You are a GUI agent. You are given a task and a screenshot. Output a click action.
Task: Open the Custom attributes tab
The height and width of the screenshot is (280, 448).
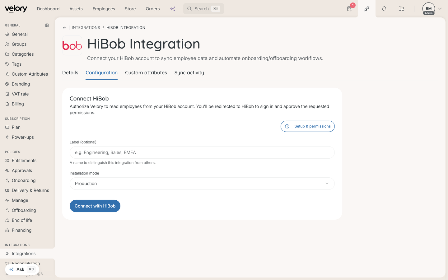[x=146, y=73]
